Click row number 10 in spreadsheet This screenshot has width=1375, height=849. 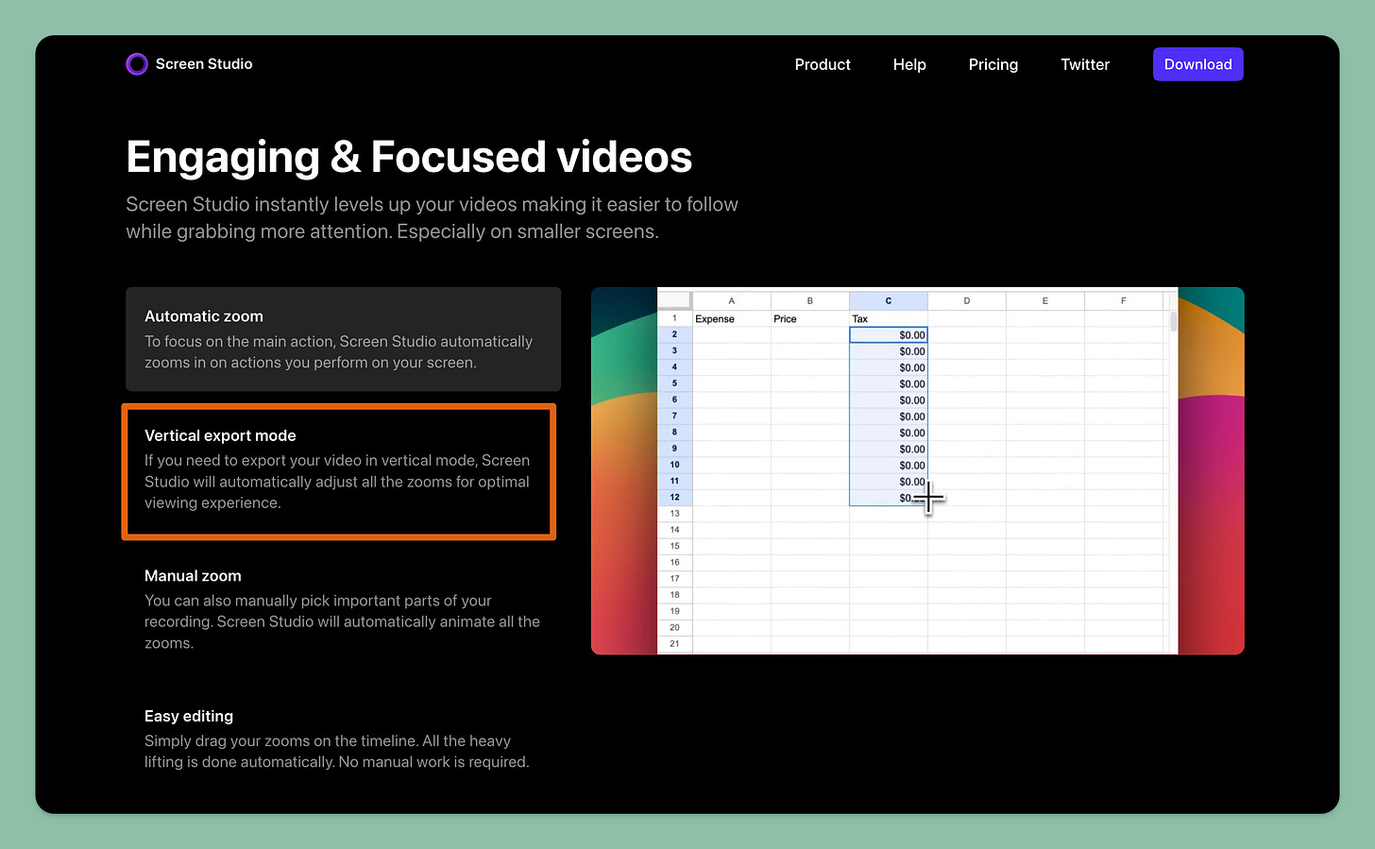point(674,465)
